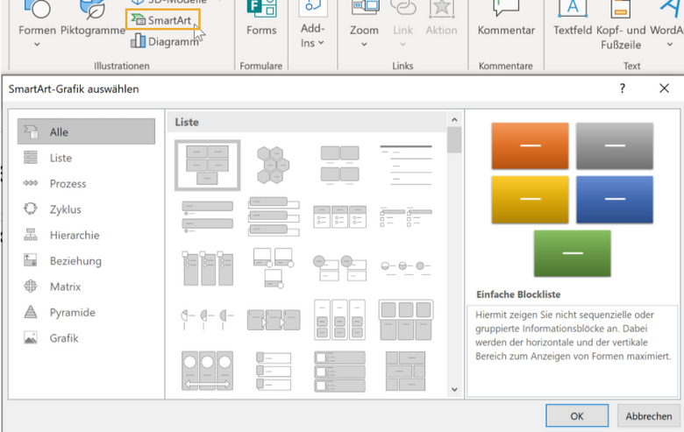Image resolution: width=684 pixels, height=432 pixels.
Task: Click the yellow block in preview
Action: [530, 199]
